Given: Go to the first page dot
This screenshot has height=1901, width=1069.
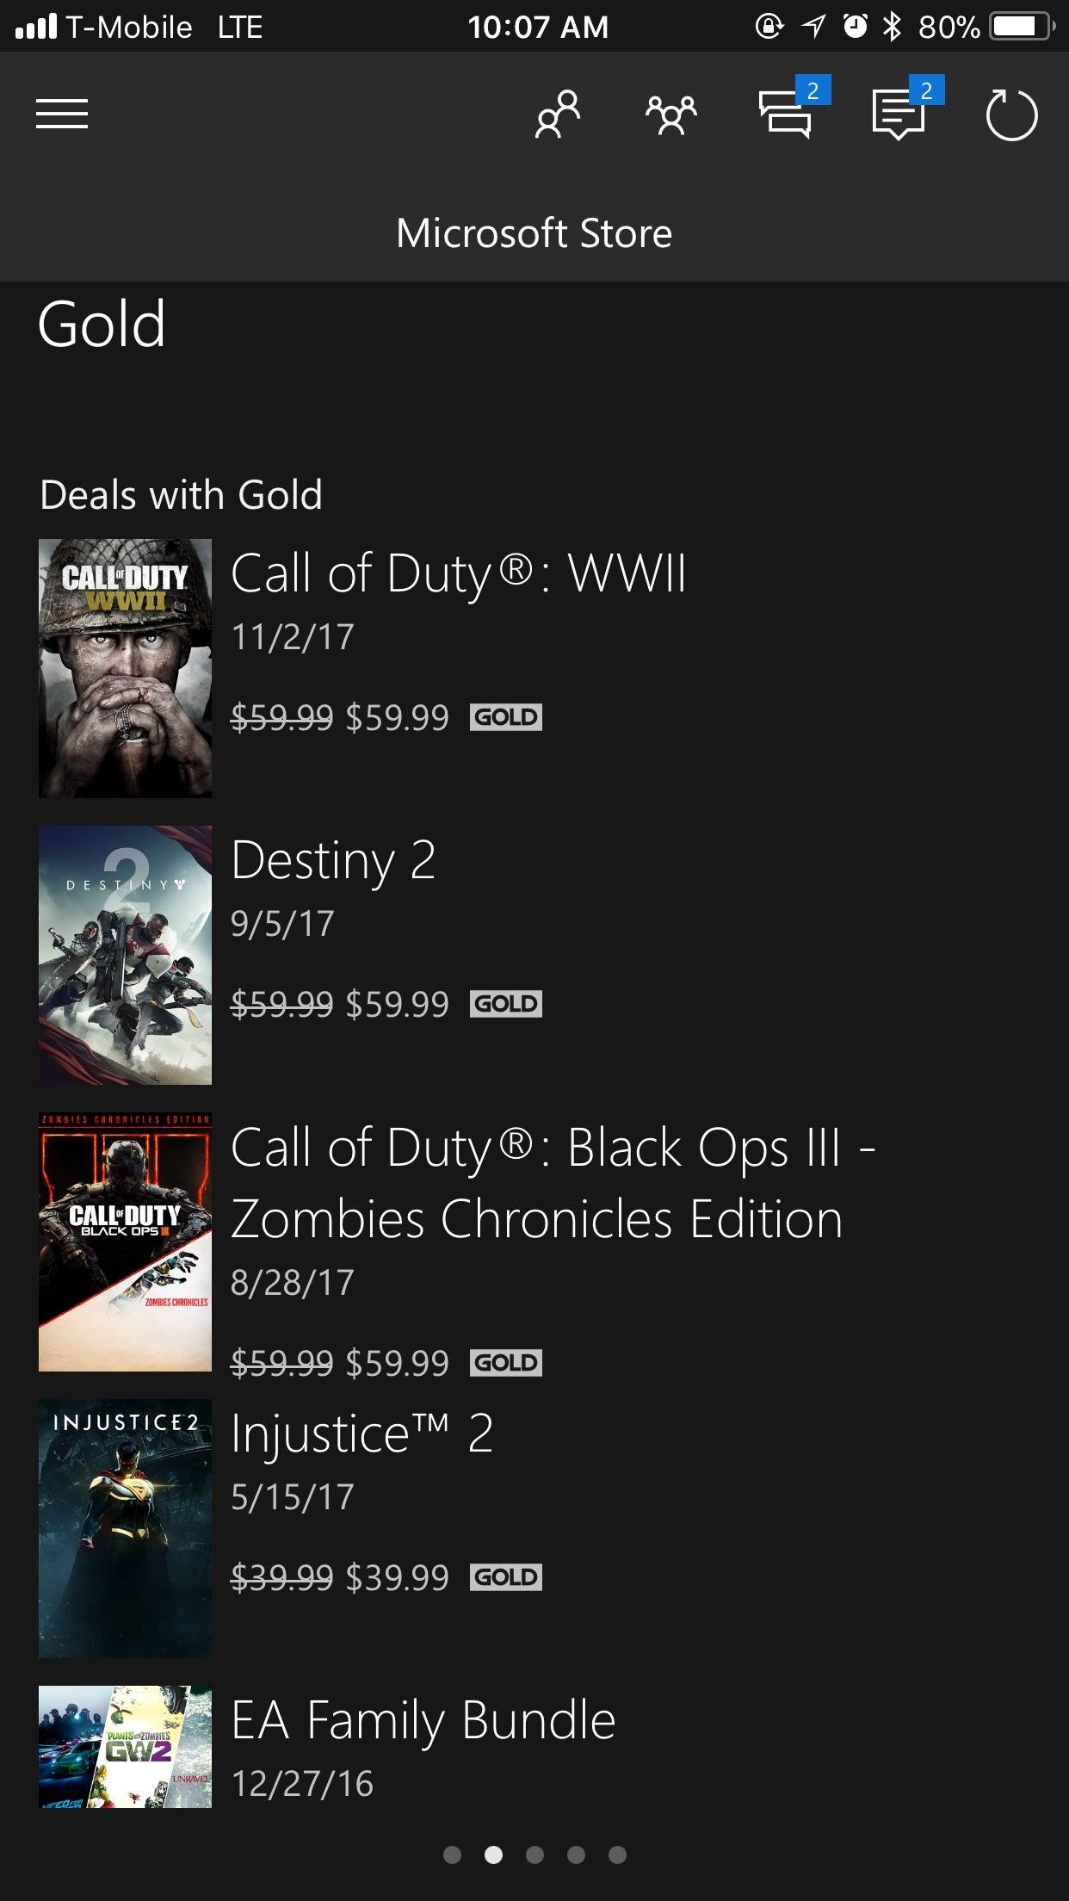Looking at the screenshot, I should (452, 1855).
